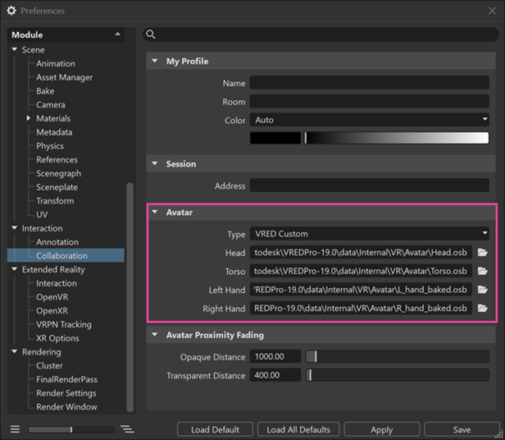Image resolution: width=505 pixels, height=440 pixels.
Task: Select Scenegraph module
Action: tap(59, 173)
